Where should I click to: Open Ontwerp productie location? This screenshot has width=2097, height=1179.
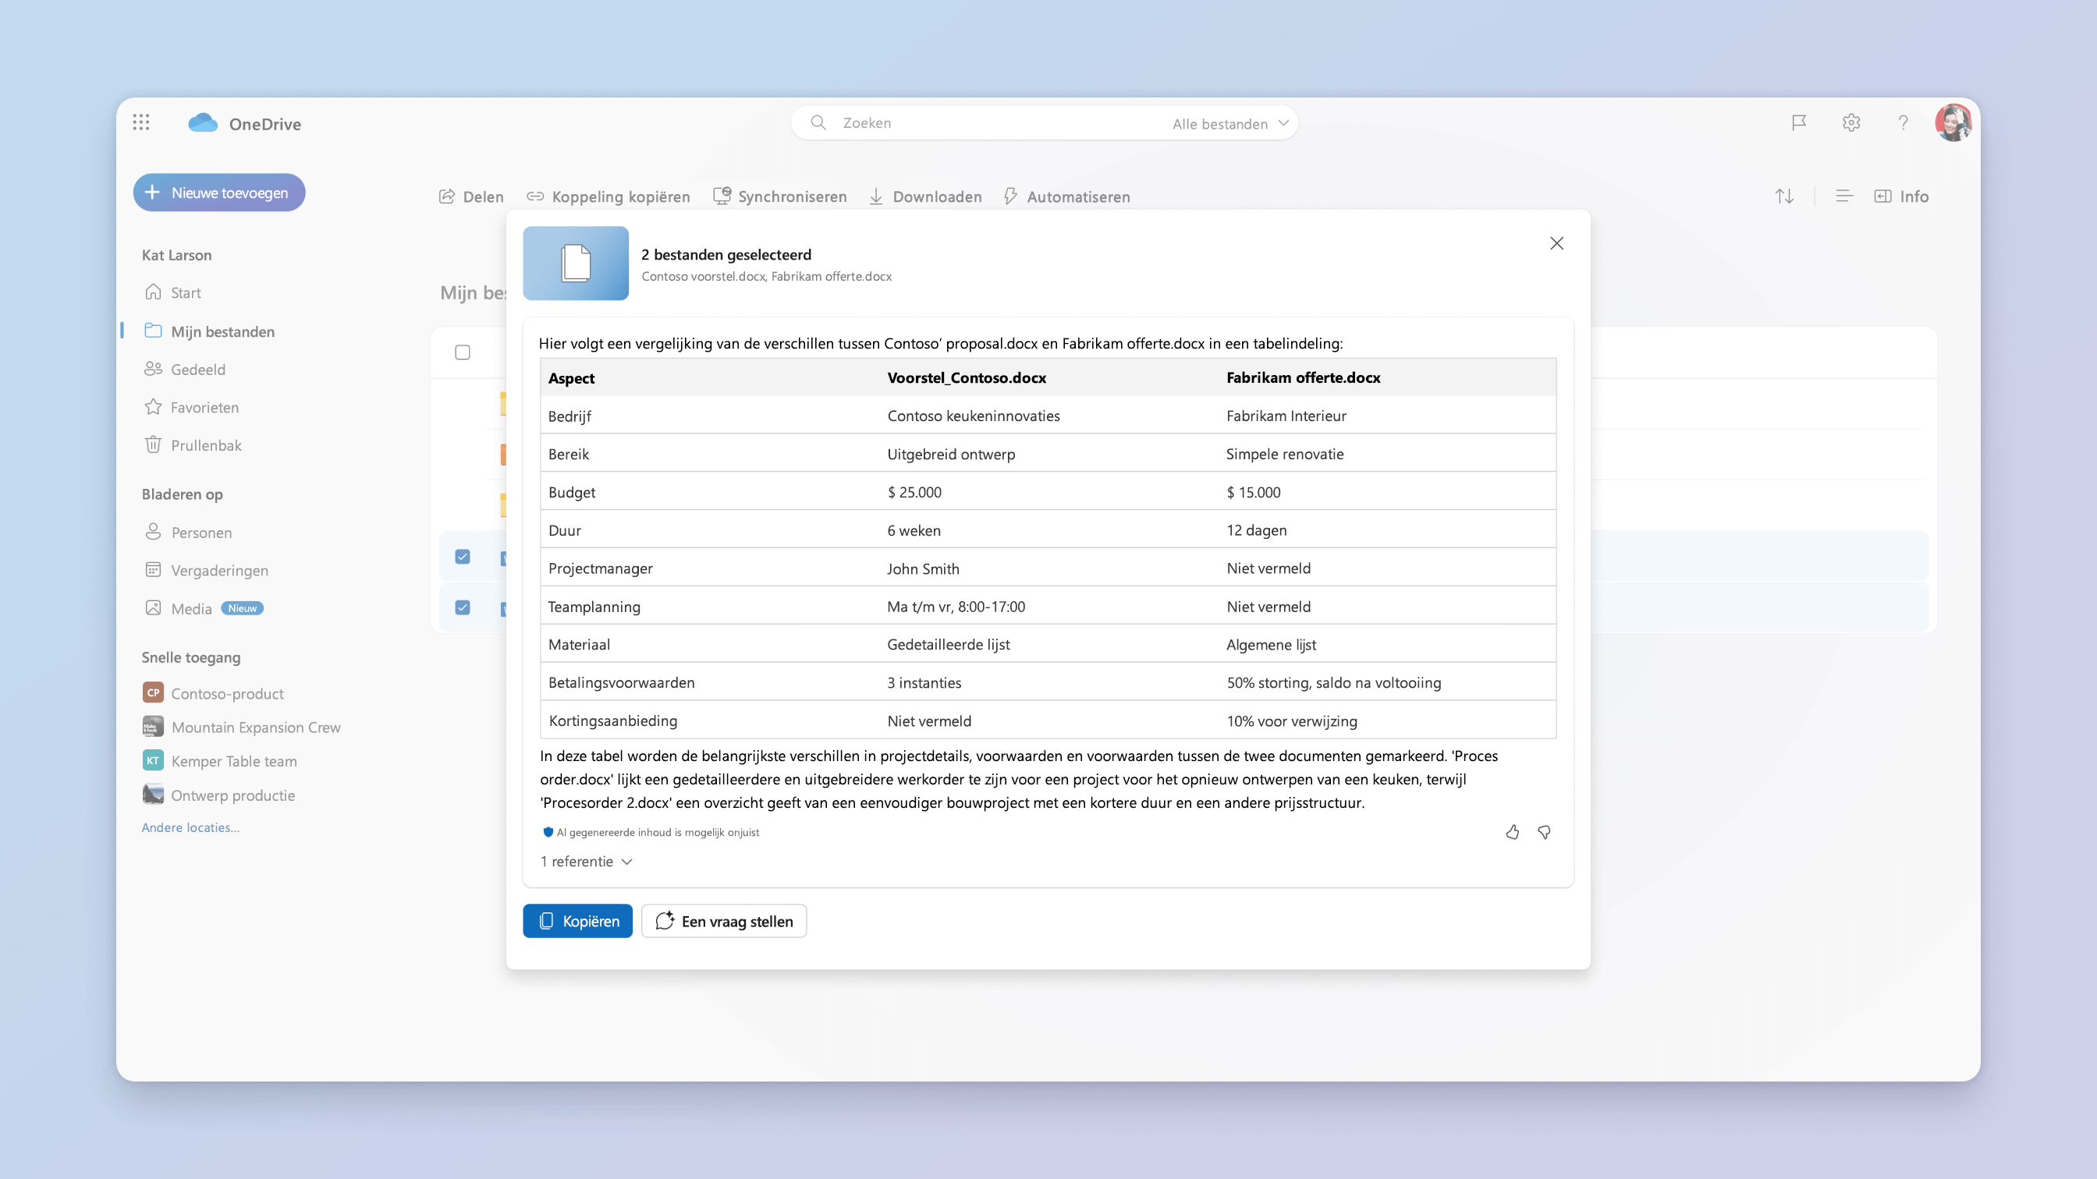219,795
